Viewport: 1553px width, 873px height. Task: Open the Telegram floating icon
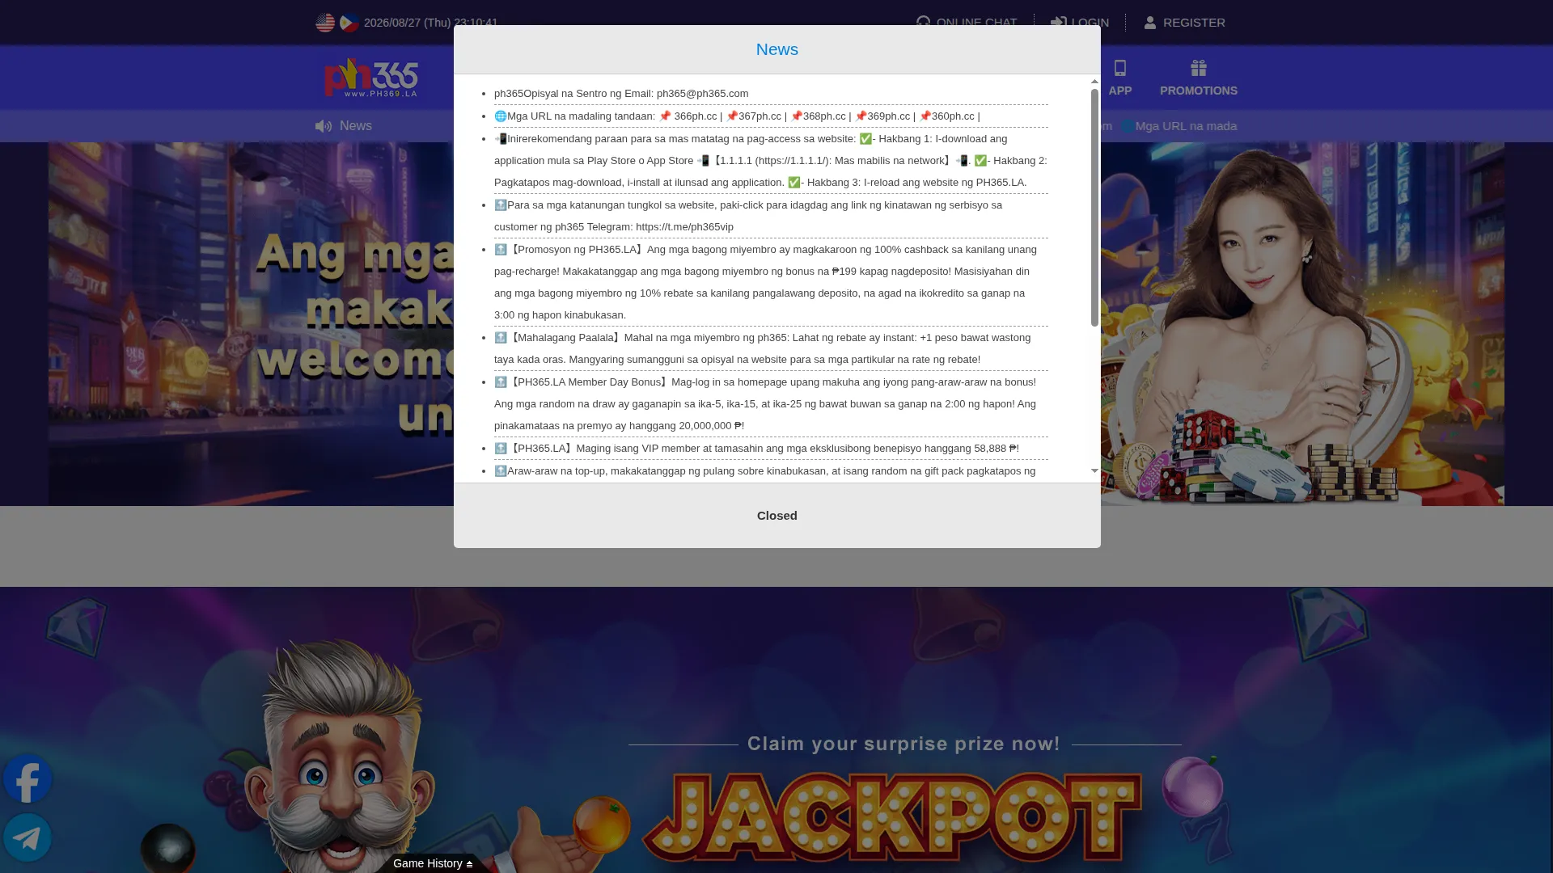pyautogui.click(x=28, y=837)
